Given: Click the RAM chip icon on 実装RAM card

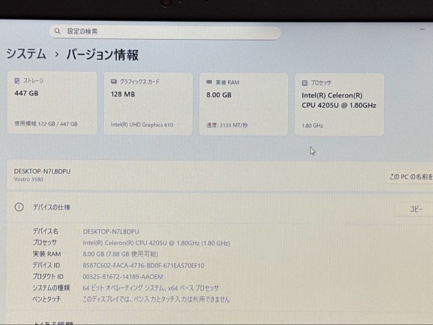Looking at the screenshot, I should [x=209, y=82].
